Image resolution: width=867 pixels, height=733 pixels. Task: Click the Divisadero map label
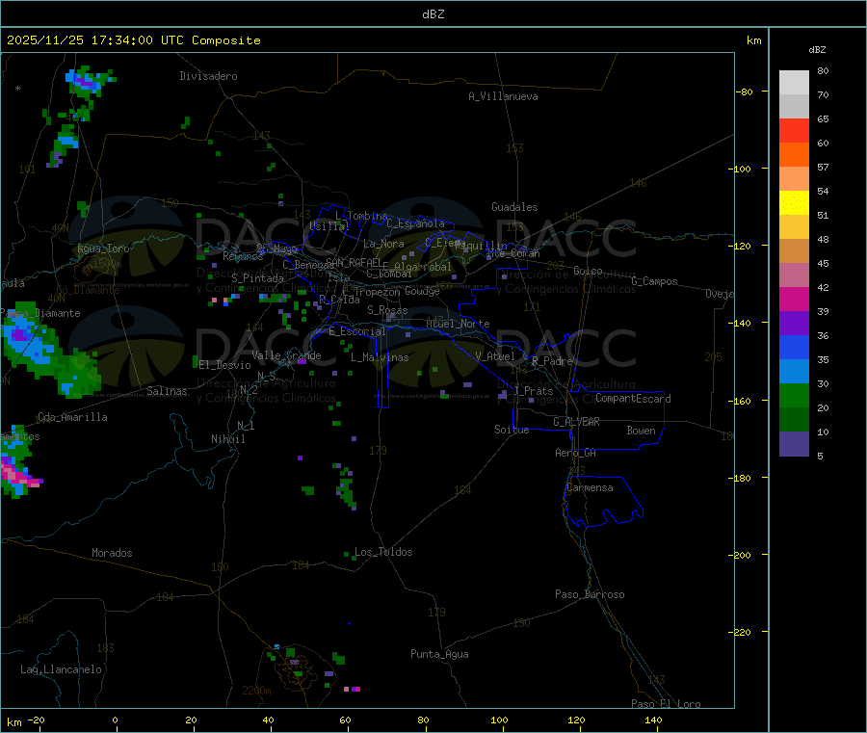click(x=208, y=76)
